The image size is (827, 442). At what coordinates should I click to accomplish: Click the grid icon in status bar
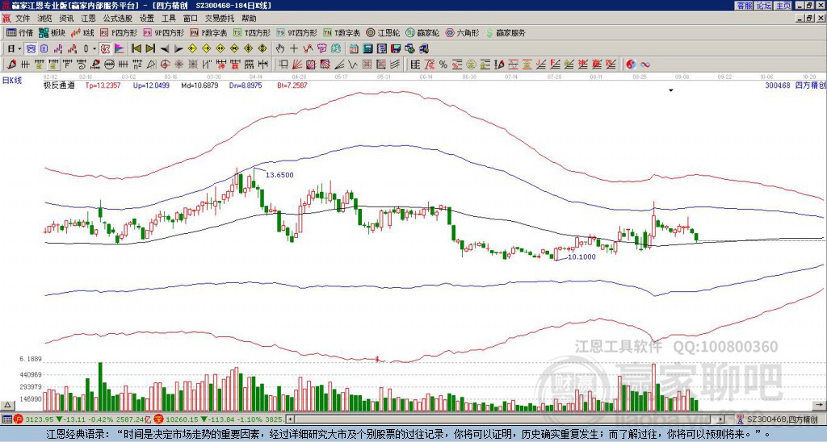[x=6, y=419]
